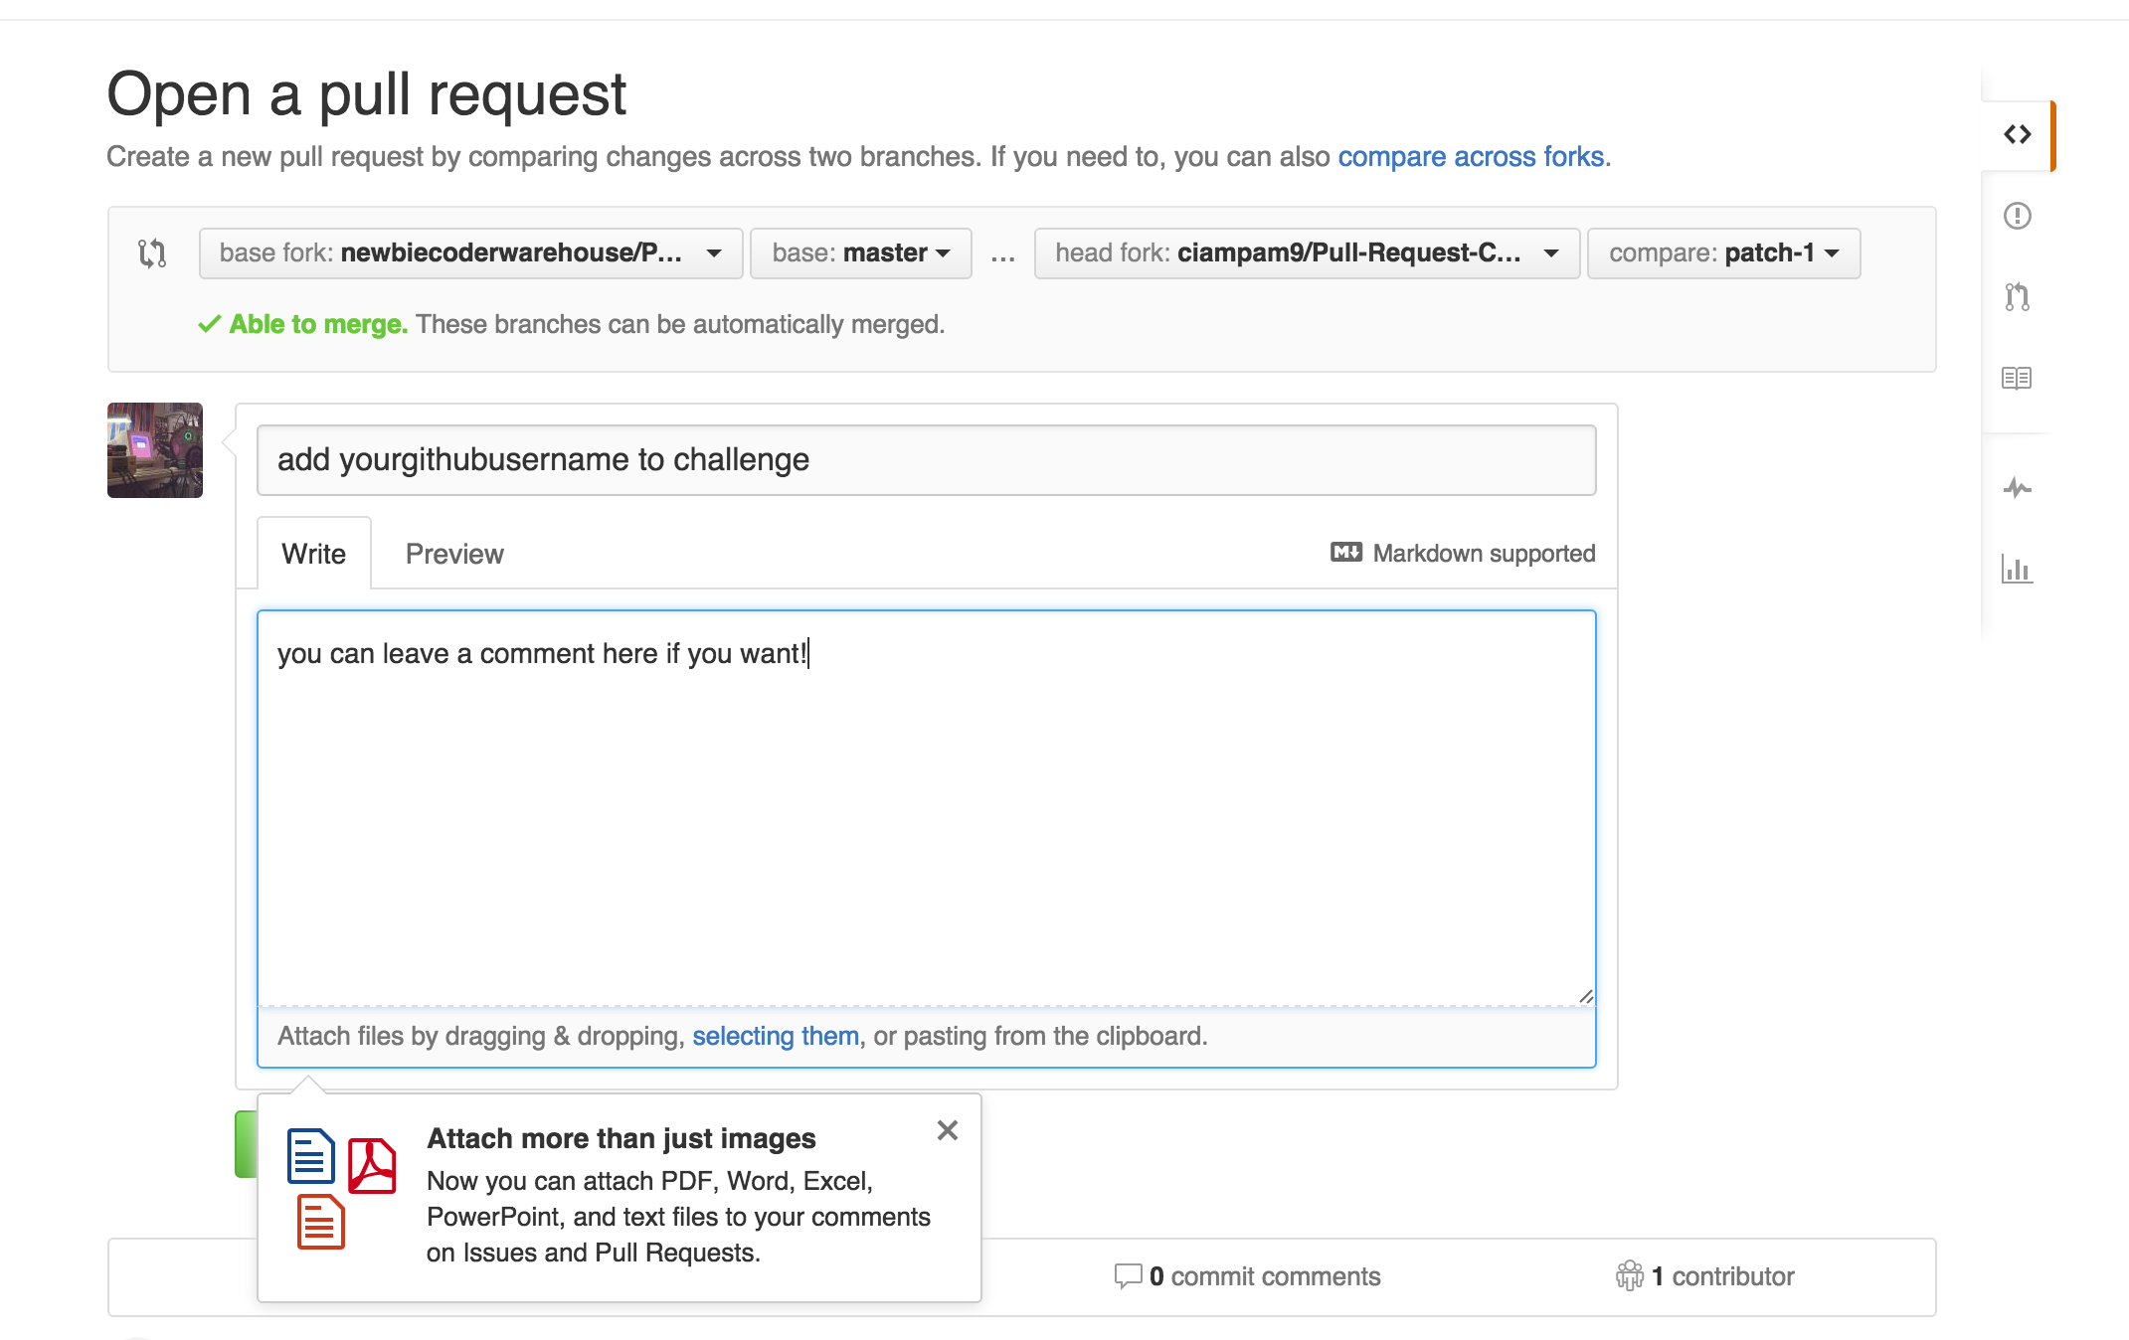Open the Graphs bar chart icon

2017,570
